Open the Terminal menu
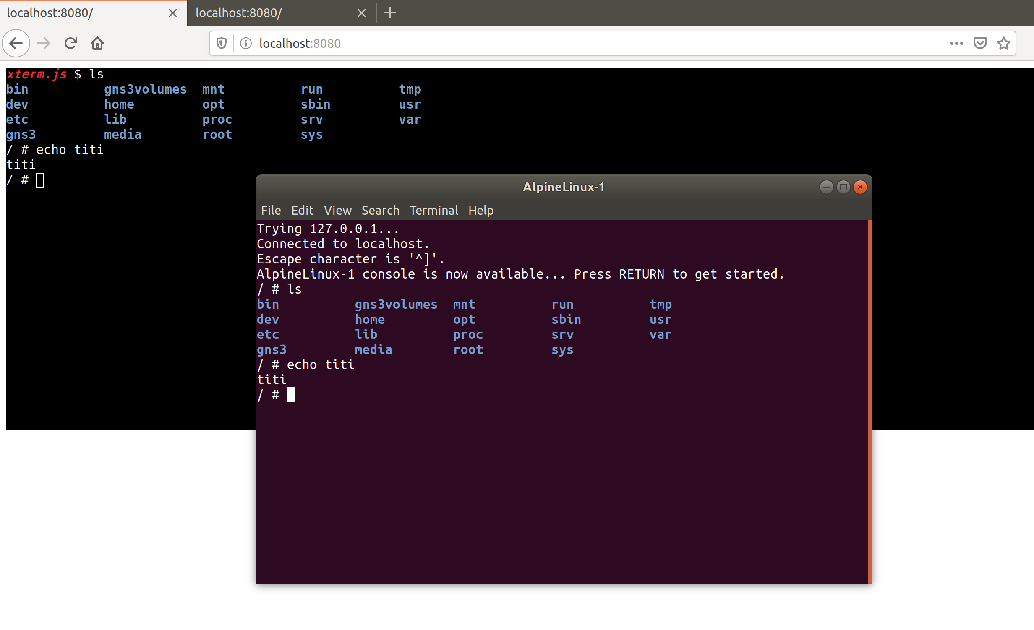 click(433, 210)
